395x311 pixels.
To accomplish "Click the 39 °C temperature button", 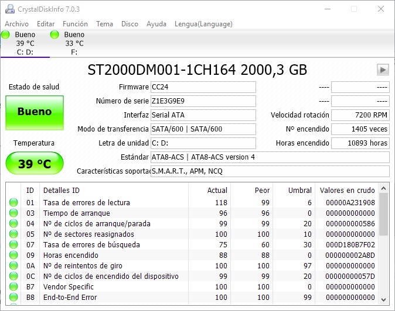I will pyautogui.click(x=34, y=164).
